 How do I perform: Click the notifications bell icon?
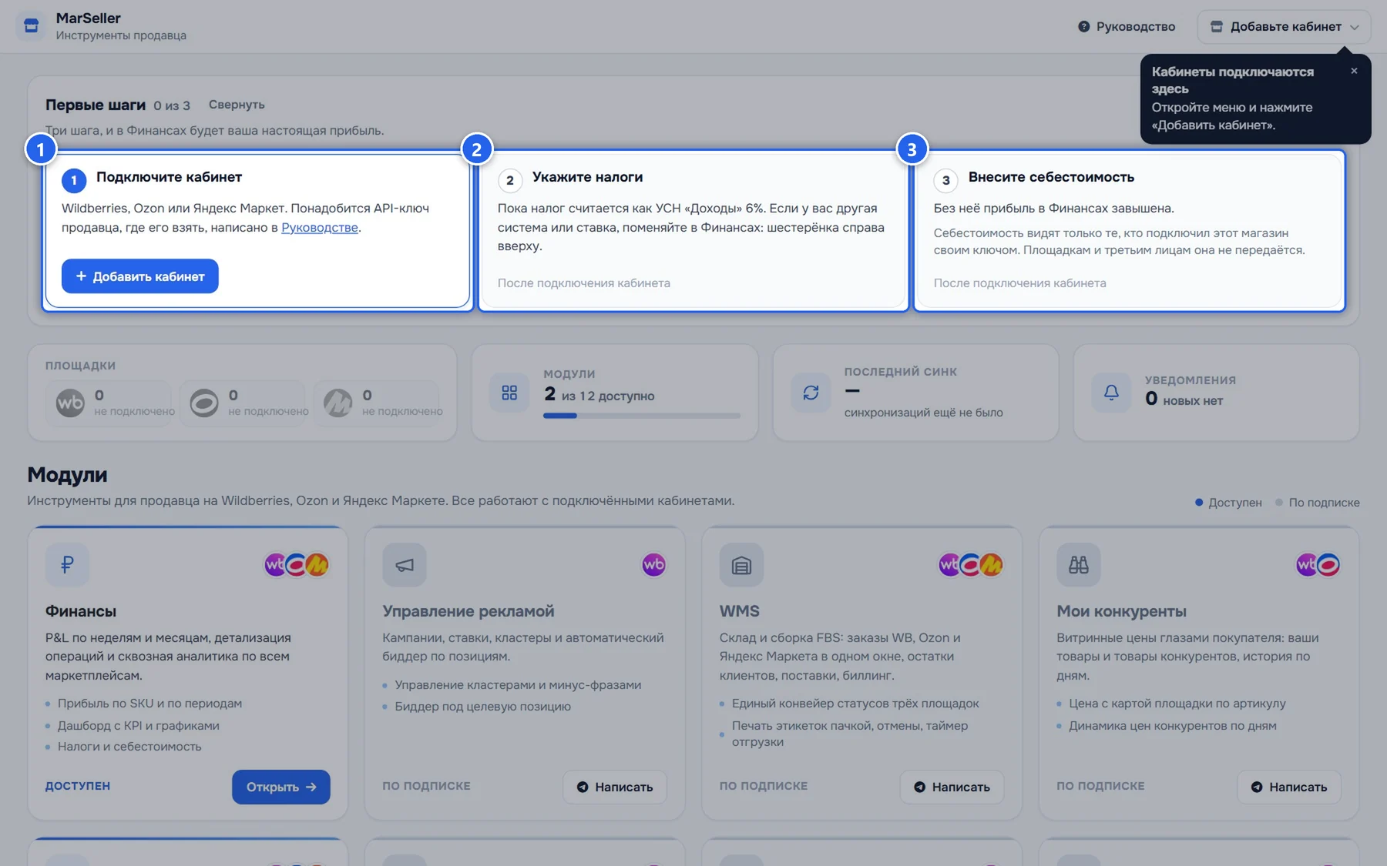click(1111, 393)
